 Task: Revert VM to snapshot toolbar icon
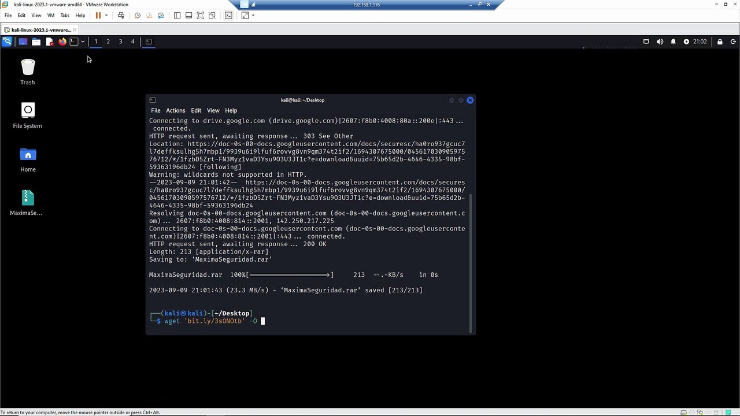(149, 16)
